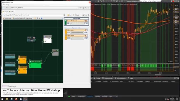
Task: Switch to the Solvers tab
Action: (5, 12)
